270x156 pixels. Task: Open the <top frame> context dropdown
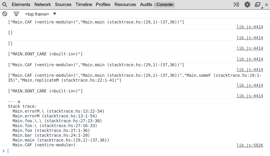click(x=41, y=14)
